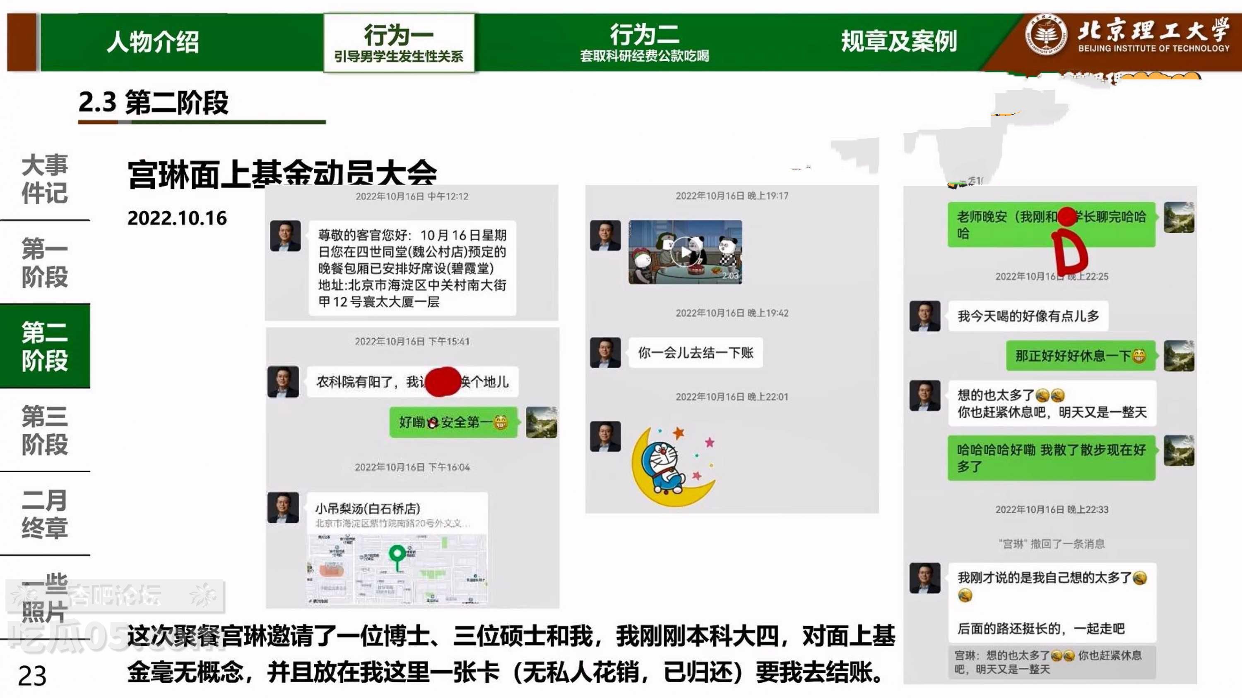Go to 大事件记 in sidebar
The height and width of the screenshot is (698, 1242).
tap(44, 179)
